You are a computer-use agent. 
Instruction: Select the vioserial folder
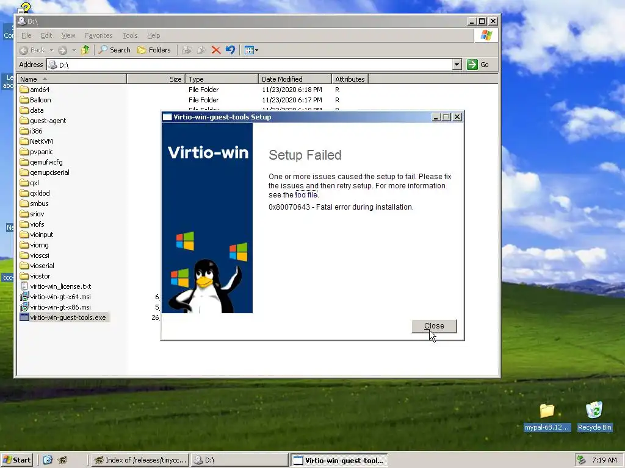[37, 266]
